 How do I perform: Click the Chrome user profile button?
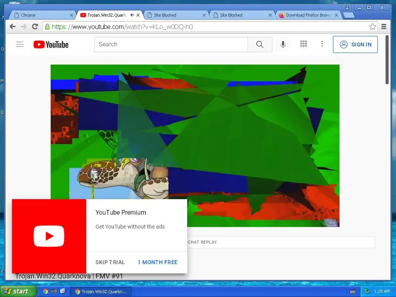pyautogui.click(x=347, y=8)
